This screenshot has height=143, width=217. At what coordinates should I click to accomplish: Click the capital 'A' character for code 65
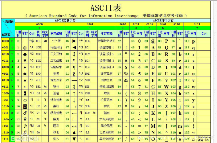click(153, 48)
